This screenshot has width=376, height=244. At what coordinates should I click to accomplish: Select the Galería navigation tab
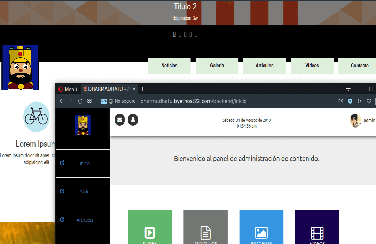tap(217, 66)
